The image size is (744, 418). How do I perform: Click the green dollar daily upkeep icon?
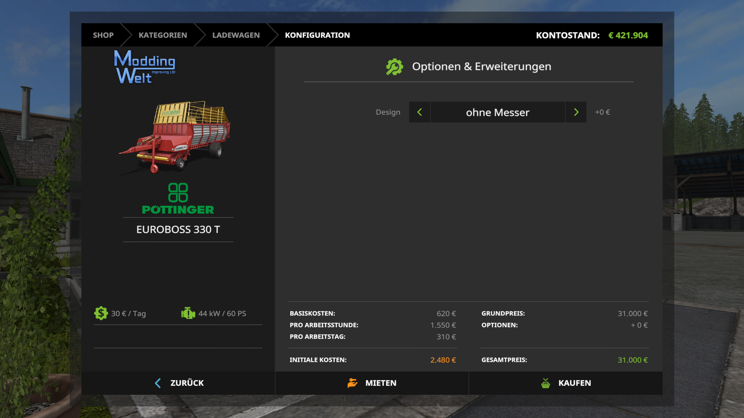tap(101, 313)
